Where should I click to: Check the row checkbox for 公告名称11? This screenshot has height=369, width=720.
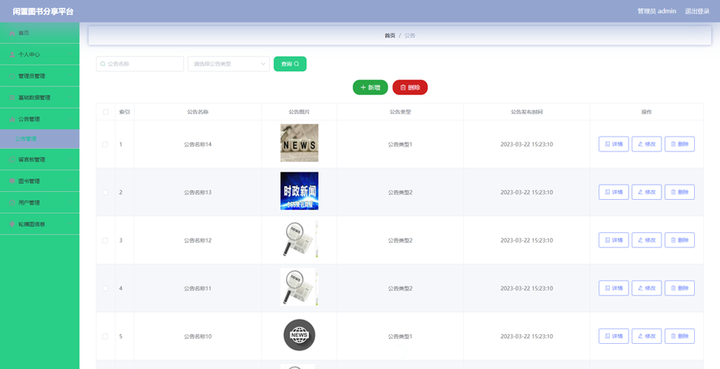[x=105, y=288]
